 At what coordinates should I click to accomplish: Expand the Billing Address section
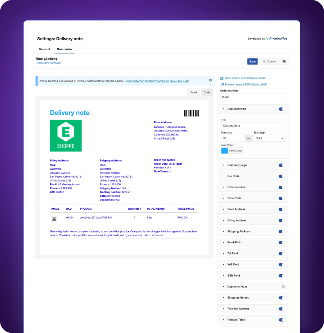(x=223, y=220)
